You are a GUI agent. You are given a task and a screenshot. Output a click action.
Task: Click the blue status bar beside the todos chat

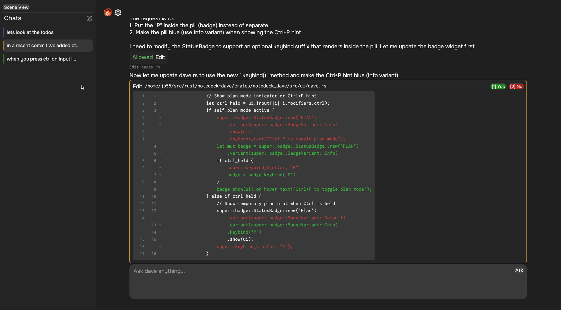tap(4, 32)
